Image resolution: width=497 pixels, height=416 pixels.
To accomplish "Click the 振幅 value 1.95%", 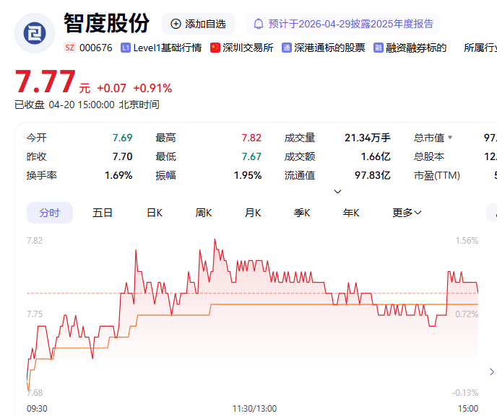I will (248, 175).
